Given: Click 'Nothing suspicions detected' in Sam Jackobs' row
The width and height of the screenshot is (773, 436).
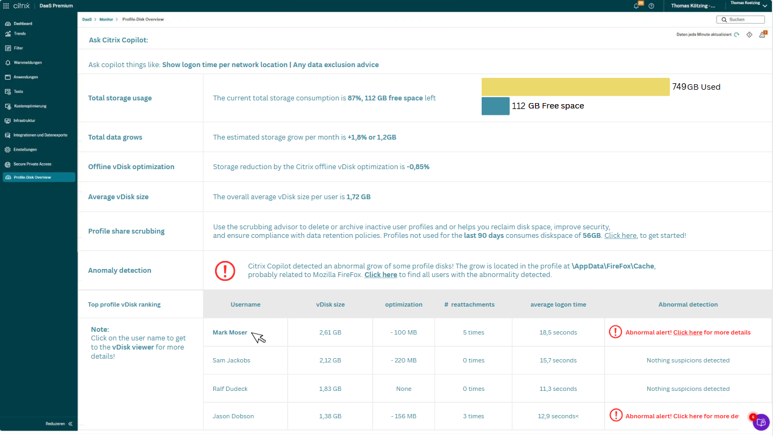Looking at the screenshot, I should [x=688, y=360].
